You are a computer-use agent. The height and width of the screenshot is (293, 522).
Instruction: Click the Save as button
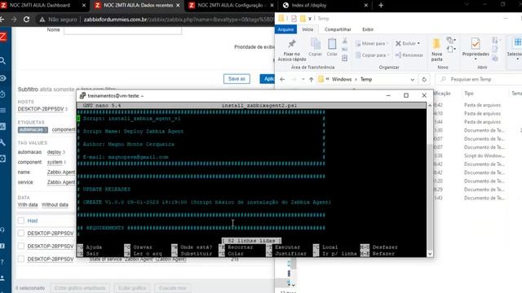[x=237, y=79]
